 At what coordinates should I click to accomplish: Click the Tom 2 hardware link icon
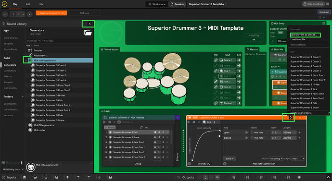pyautogui.click(x=216, y=87)
